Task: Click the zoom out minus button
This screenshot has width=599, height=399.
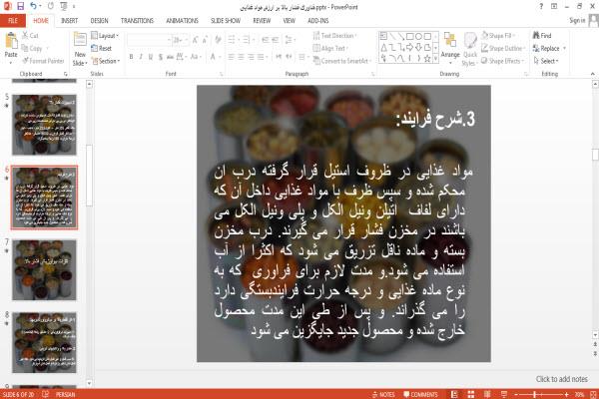Action: [516, 394]
